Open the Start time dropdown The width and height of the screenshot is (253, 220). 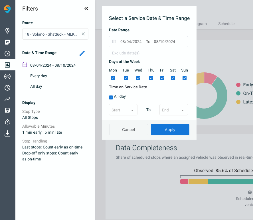pos(123,110)
